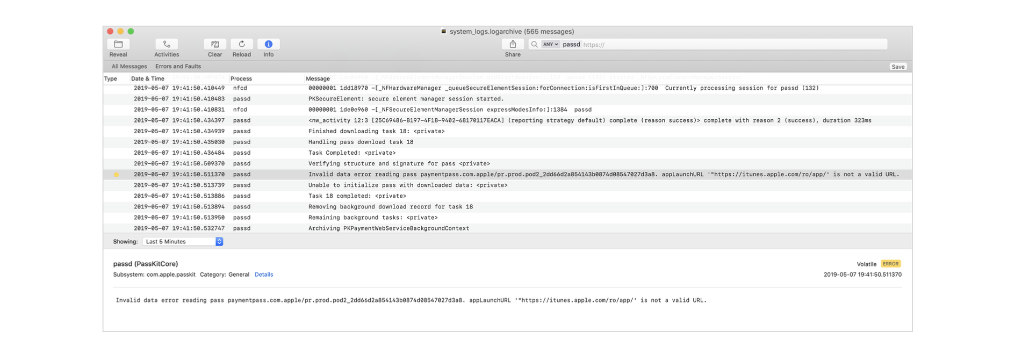Sort by the Message column header
1022x346 pixels.
pyautogui.click(x=318, y=78)
